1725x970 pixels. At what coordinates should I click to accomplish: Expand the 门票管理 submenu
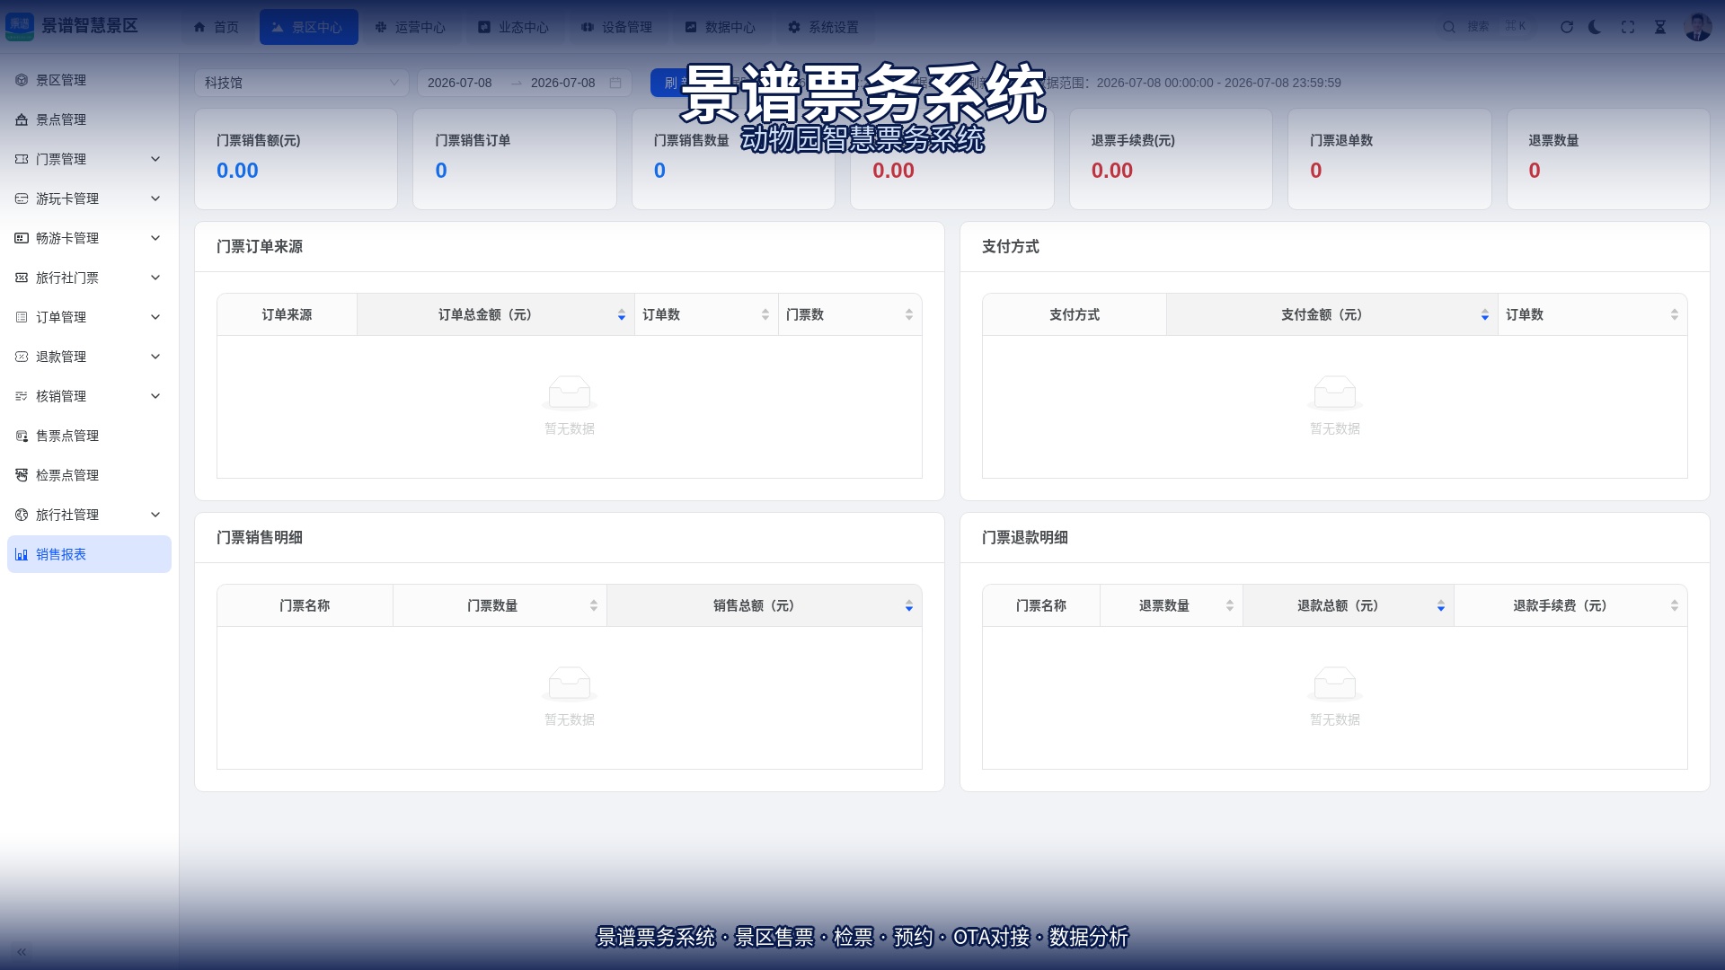tap(89, 159)
